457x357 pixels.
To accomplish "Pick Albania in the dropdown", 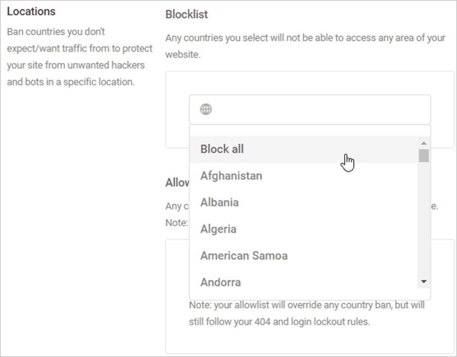I will 304,203.
